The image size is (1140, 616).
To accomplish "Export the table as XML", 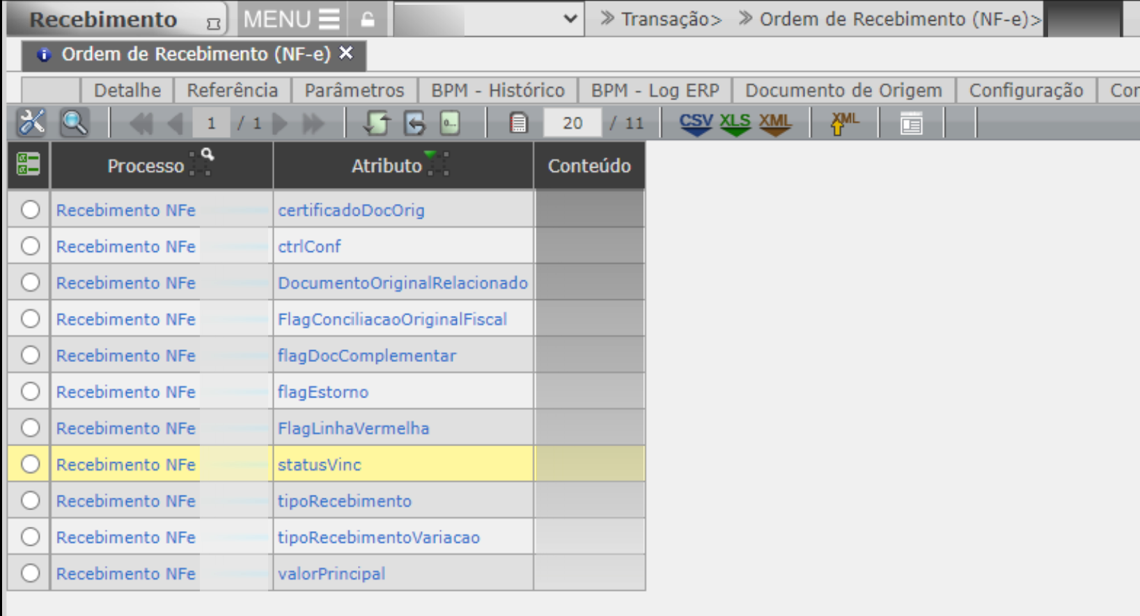I will coord(774,123).
